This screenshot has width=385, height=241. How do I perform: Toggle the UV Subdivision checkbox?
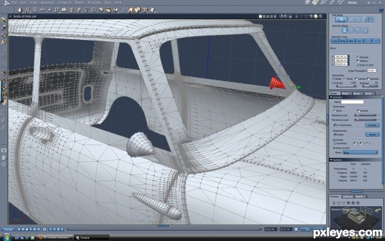coord(334,125)
